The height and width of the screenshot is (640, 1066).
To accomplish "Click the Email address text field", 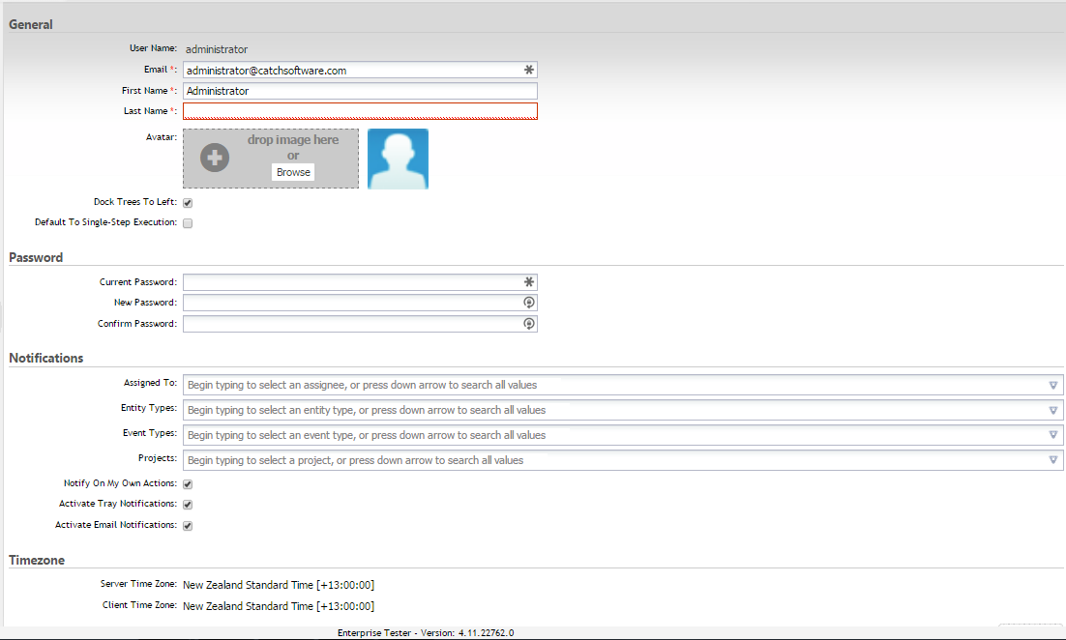I will point(352,71).
